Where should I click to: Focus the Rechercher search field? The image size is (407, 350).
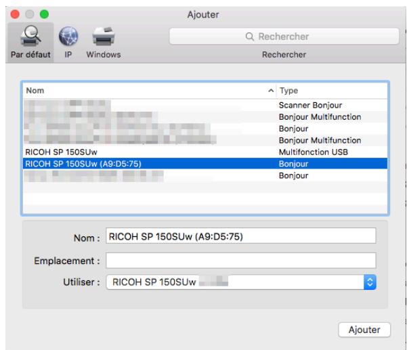284,37
